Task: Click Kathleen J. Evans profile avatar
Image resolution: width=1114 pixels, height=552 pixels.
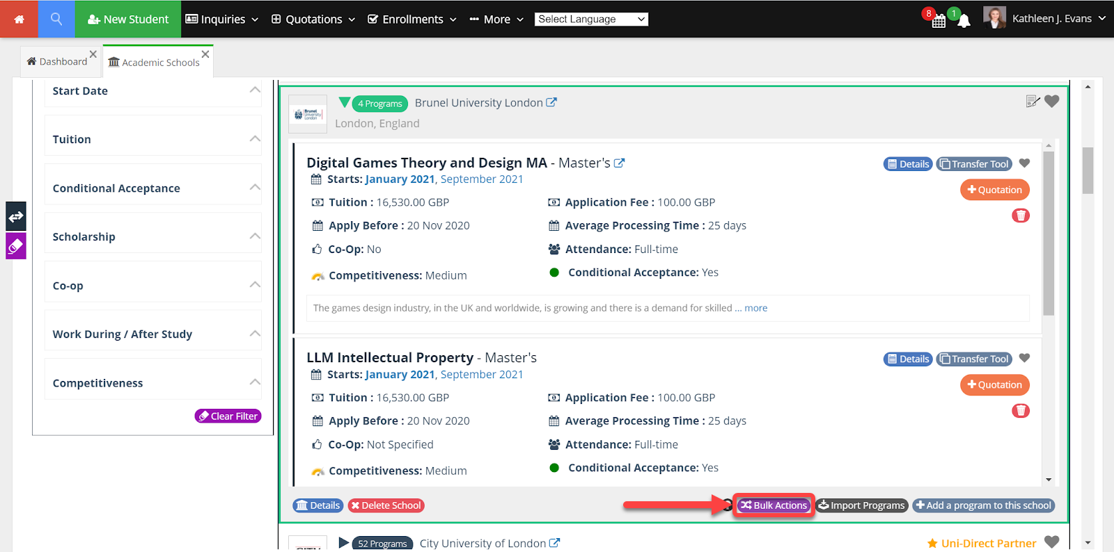Action: (x=994, y=17)
